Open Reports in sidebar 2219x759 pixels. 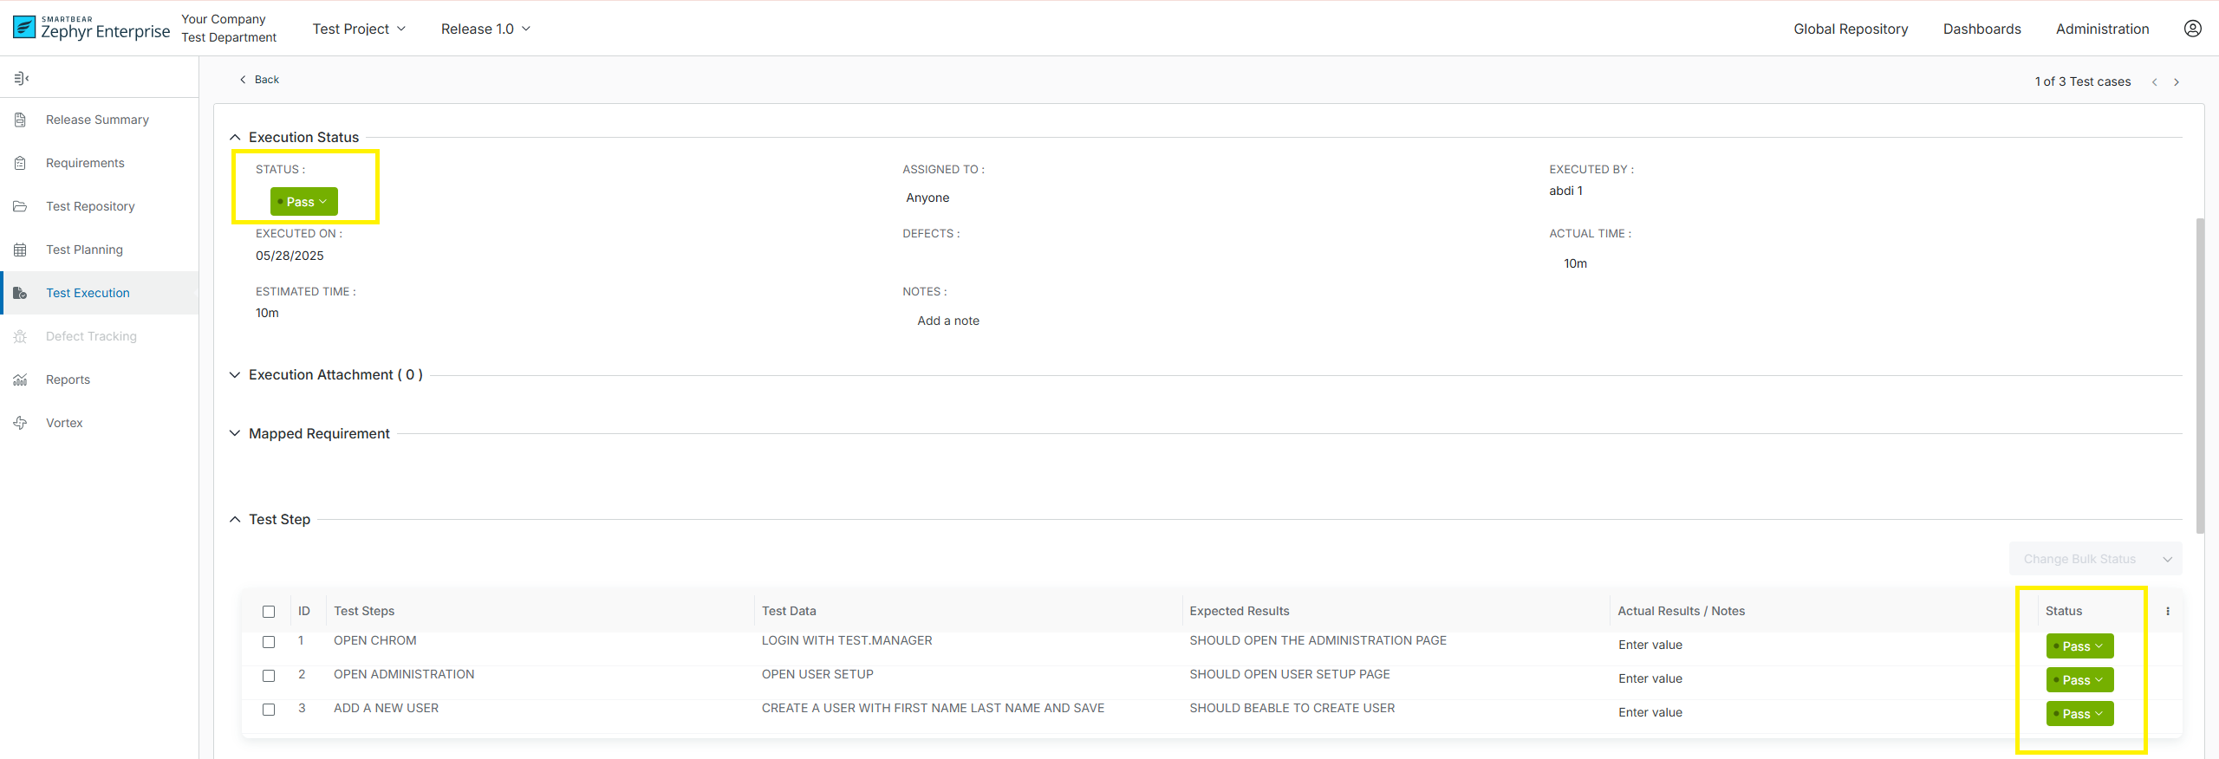68,379
